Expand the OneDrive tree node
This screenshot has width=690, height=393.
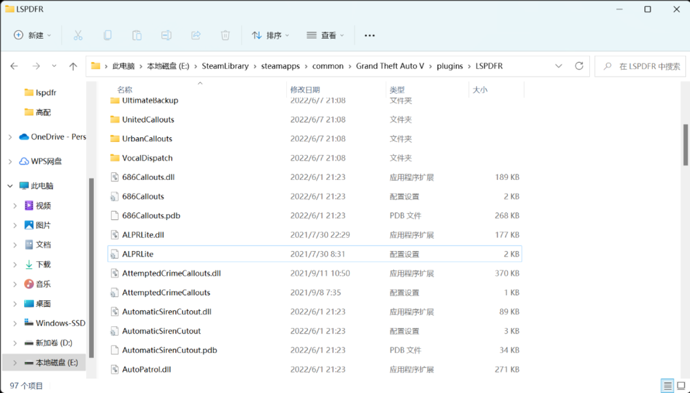tap(10, 137)
